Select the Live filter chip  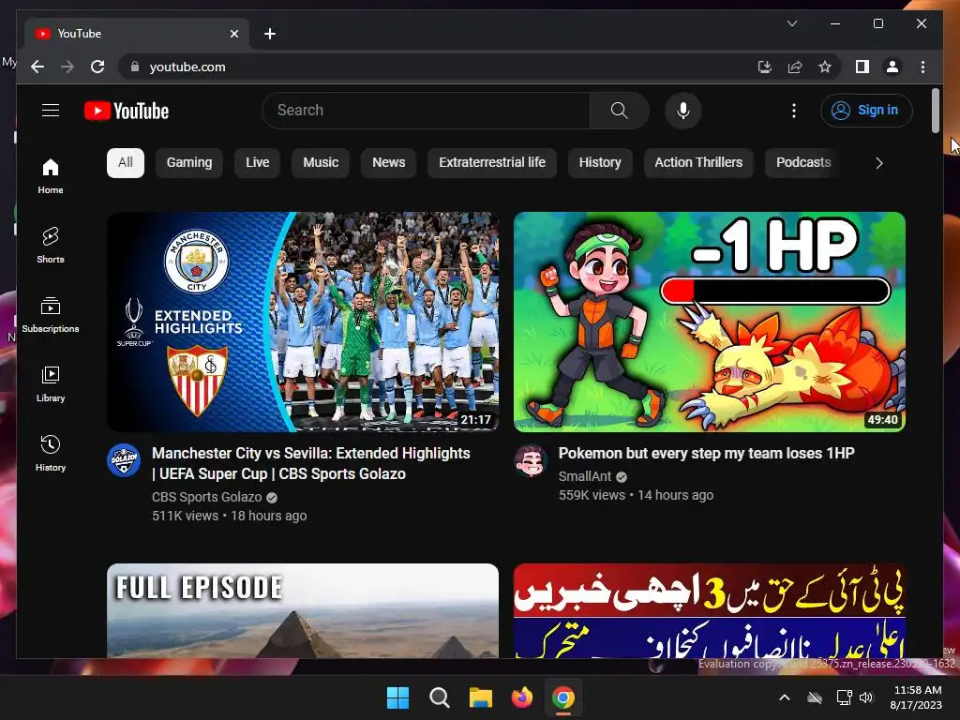[257, 163]
